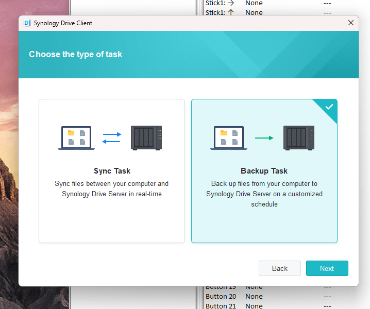
Task: Close the Synology Drive Client dialog
Action: coord(350,23)
